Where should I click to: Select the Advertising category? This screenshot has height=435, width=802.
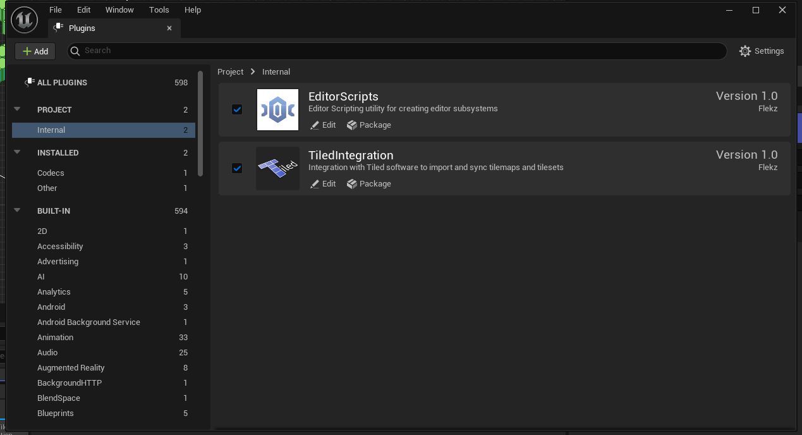click(x=104, y=261)
